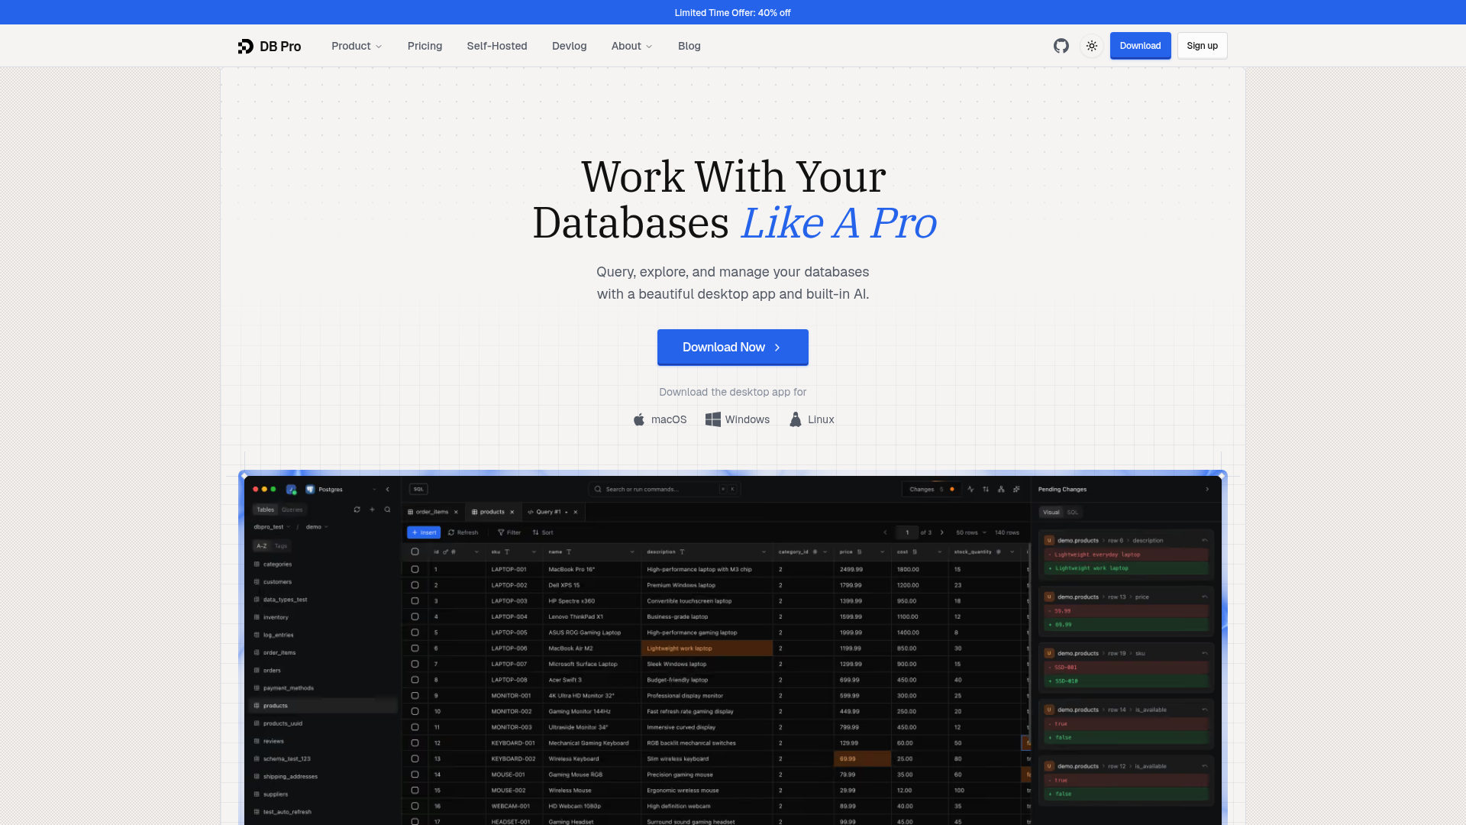Click the schema diagram icon in toolbar
Viewport: 1466px width, 825px height.
[1001, 490]
